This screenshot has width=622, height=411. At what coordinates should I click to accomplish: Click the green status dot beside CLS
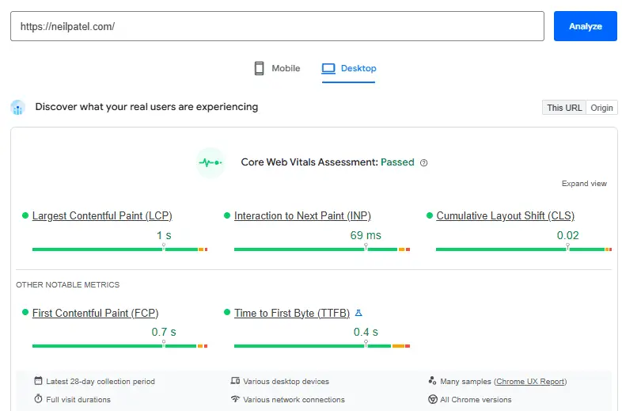[429, 215]
